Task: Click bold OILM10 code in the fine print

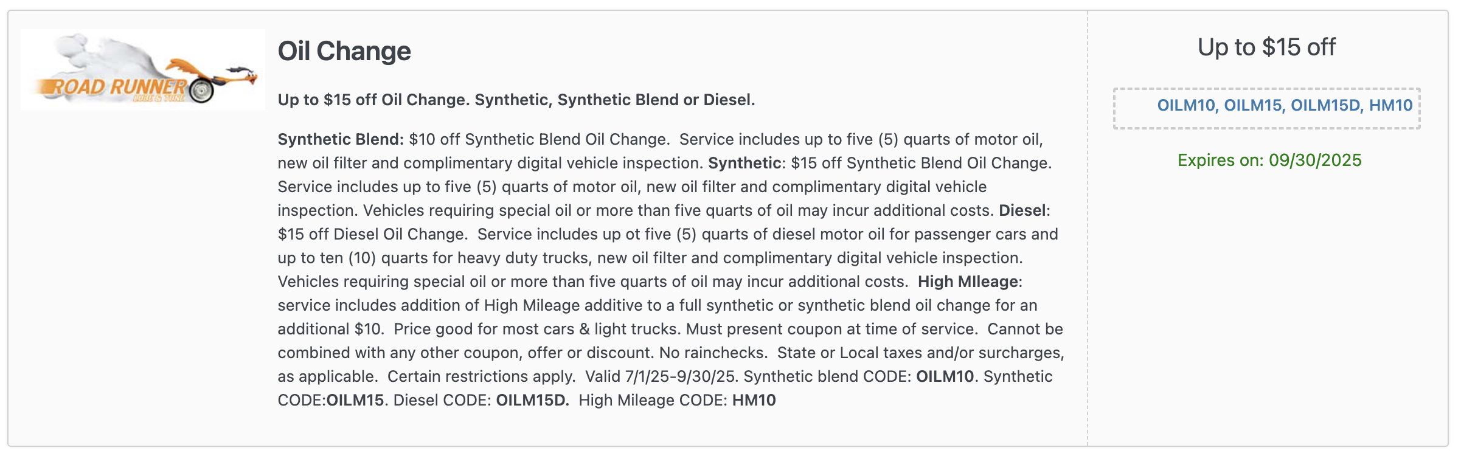Action: [945, 376]
